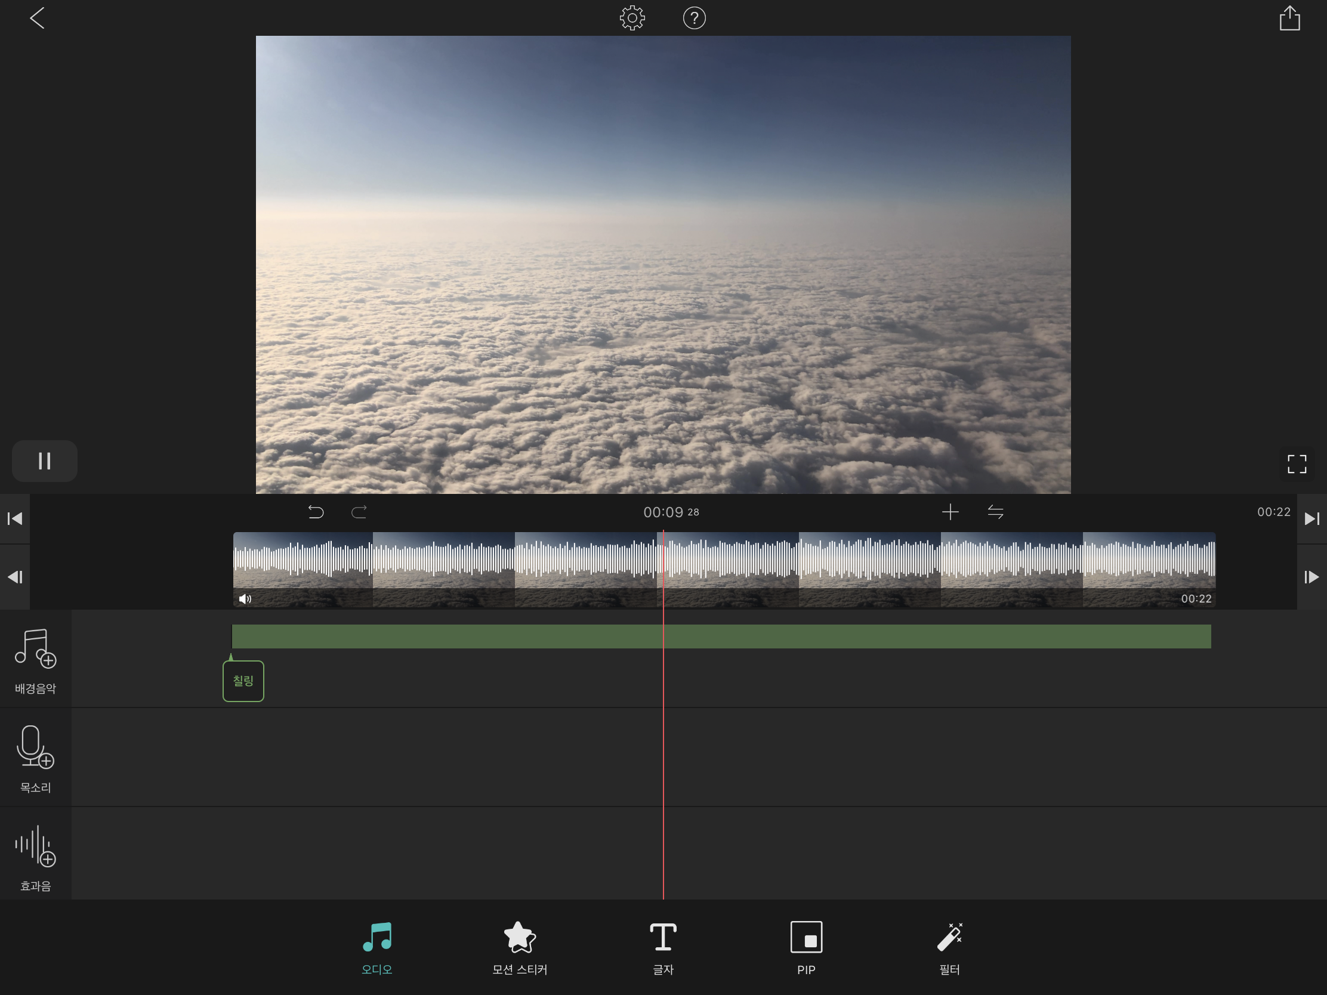Open the PIP tab

(806, 948)
